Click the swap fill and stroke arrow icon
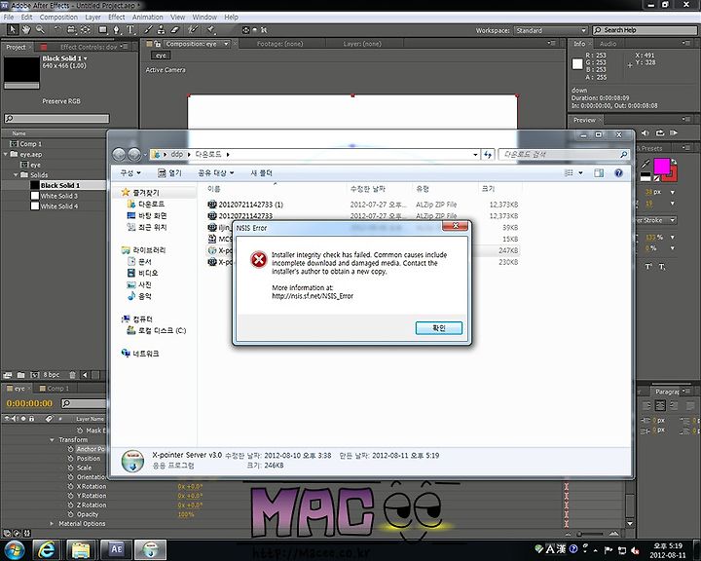Viewport: 701px width, 561px height. coord(674,162)
